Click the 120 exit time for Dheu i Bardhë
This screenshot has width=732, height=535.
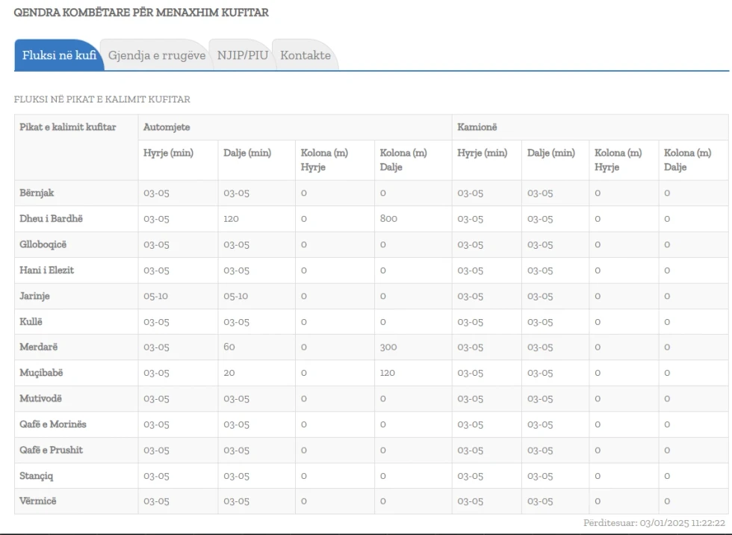[231, 218]
